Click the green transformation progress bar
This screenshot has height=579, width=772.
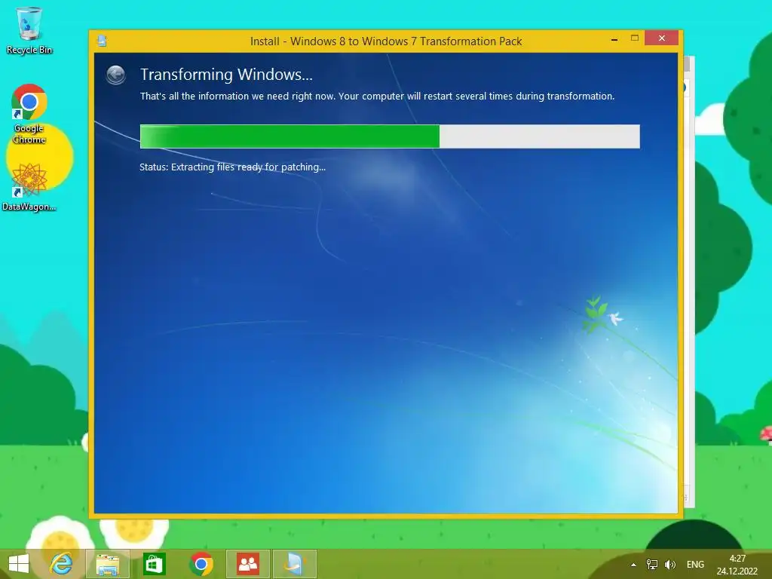tap(390, 136)
